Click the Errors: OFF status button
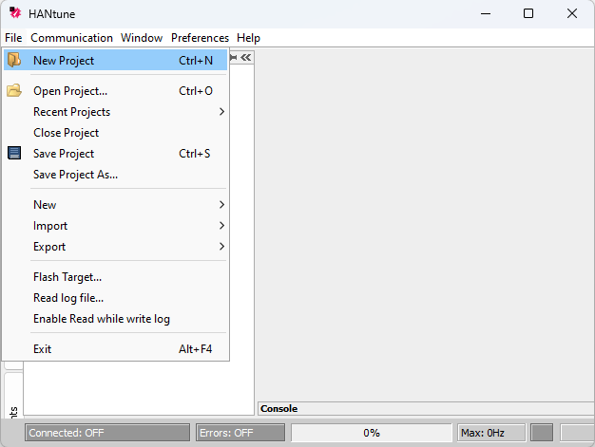This screenshot has width=595, height=447. click(240, 433)
